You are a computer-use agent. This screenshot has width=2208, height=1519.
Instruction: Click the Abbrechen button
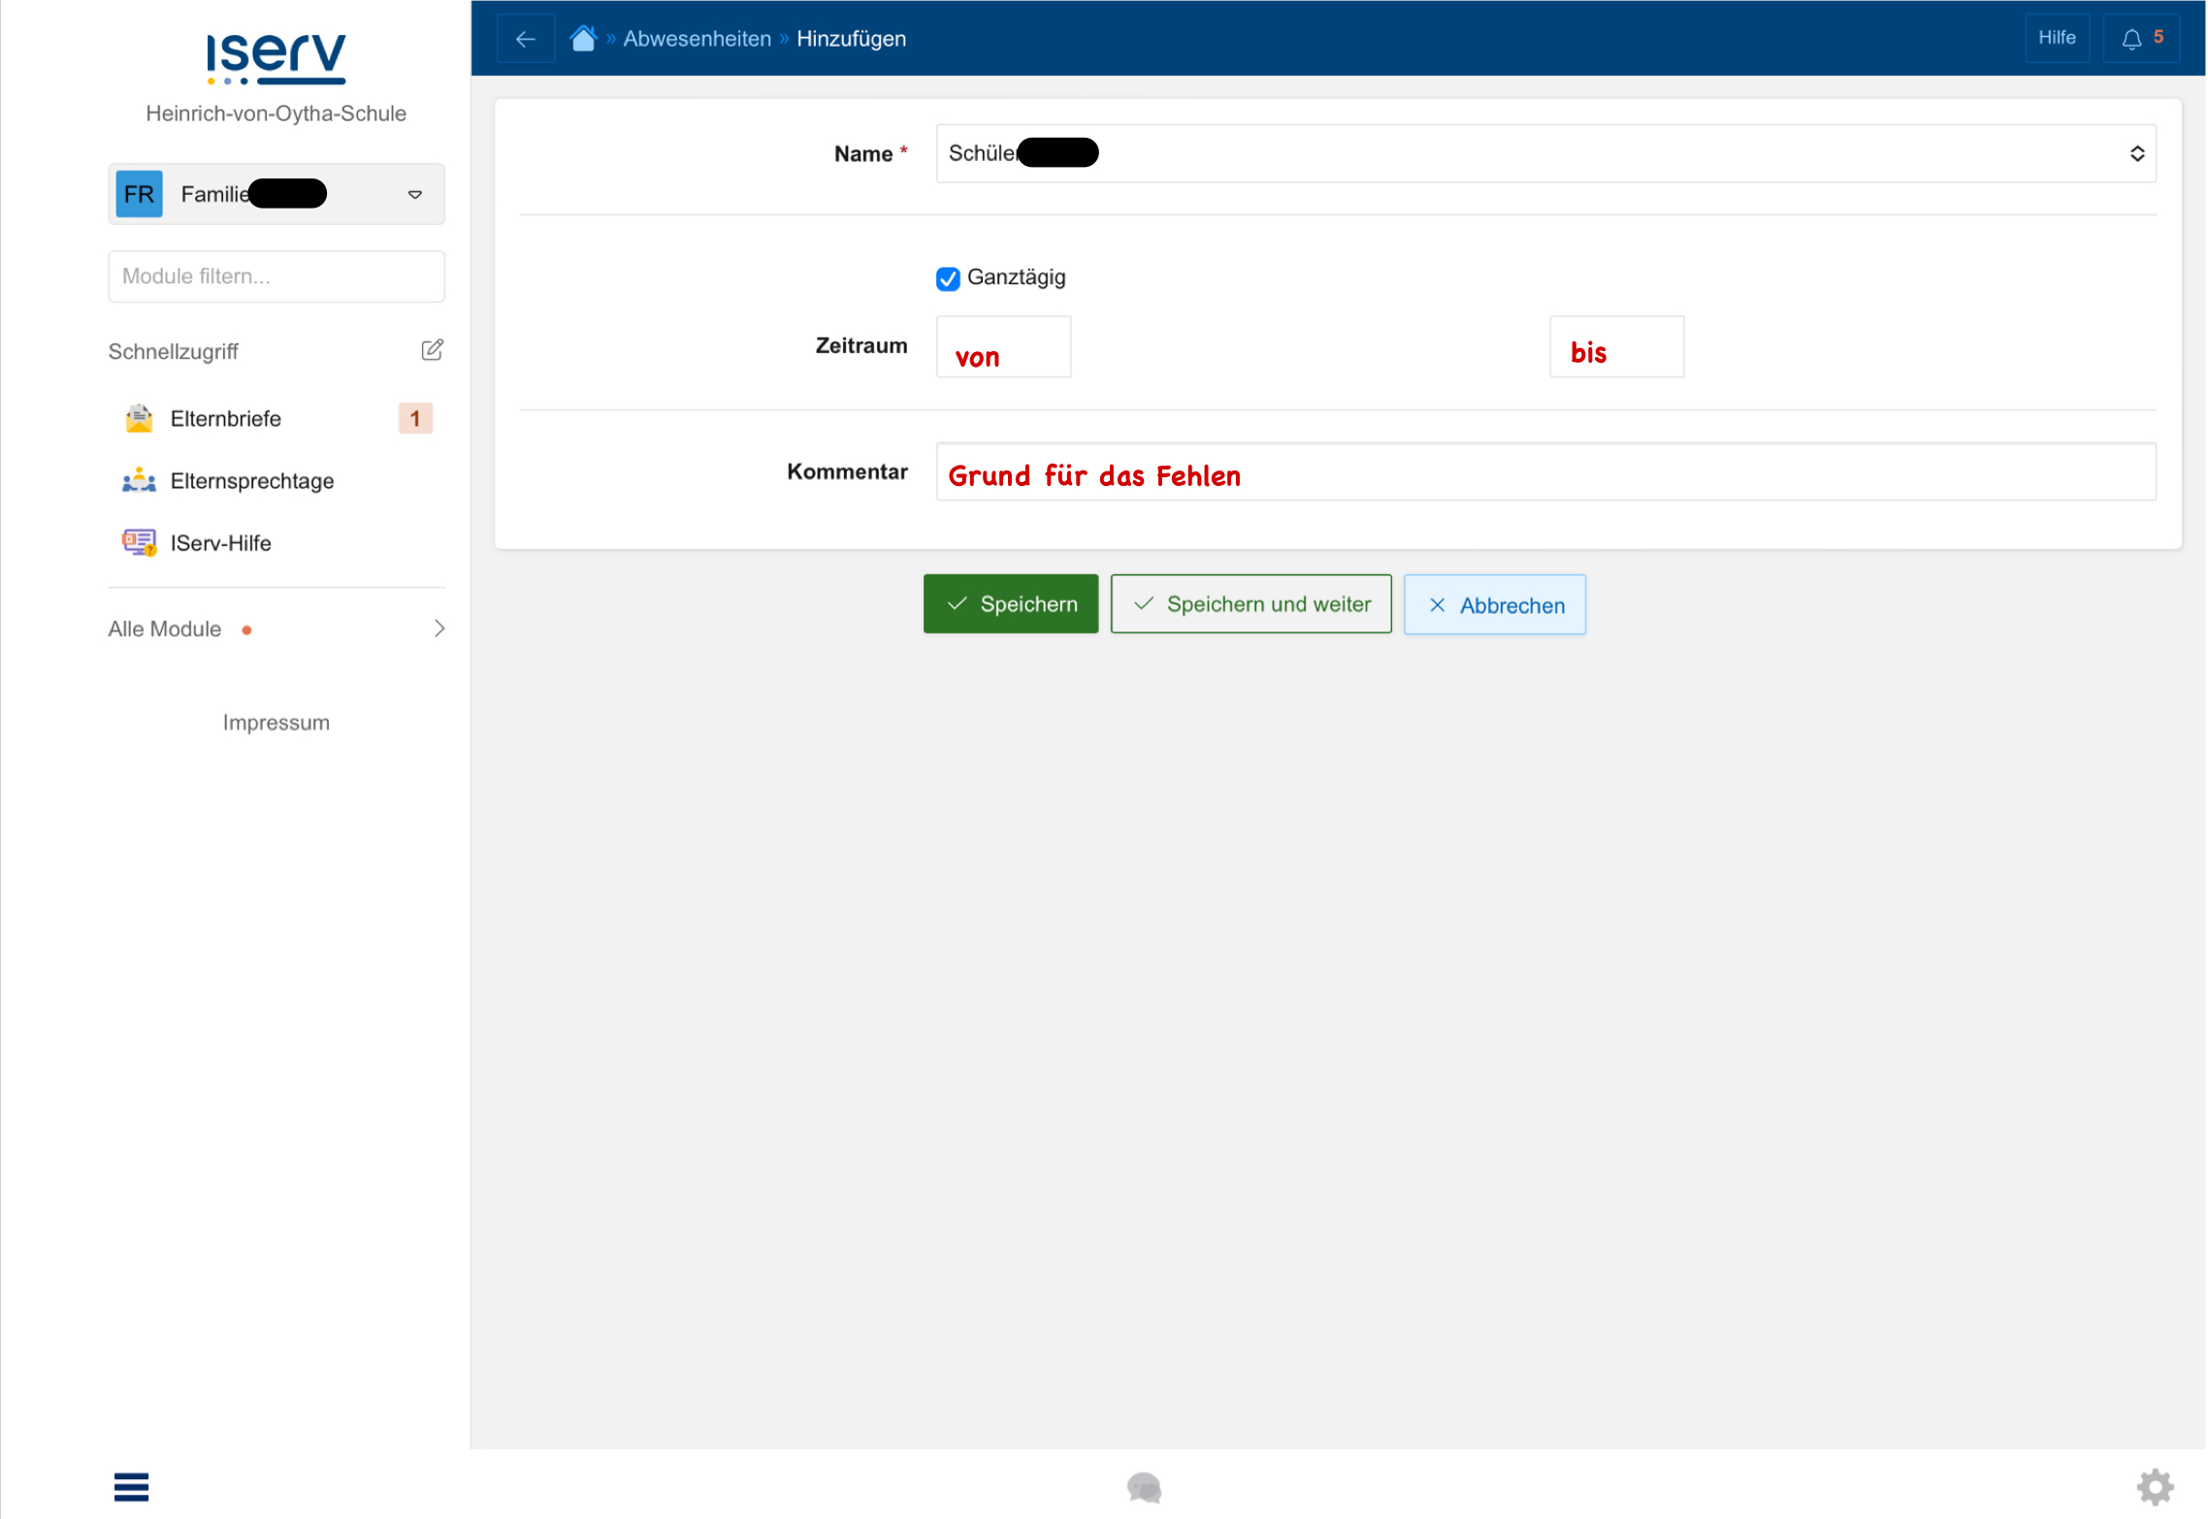1495,605
